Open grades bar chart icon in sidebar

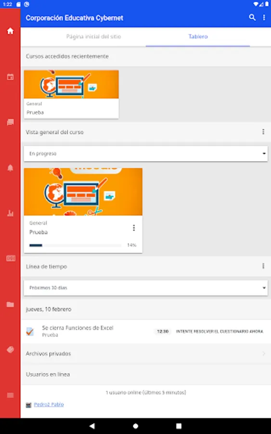coord(10,213)
